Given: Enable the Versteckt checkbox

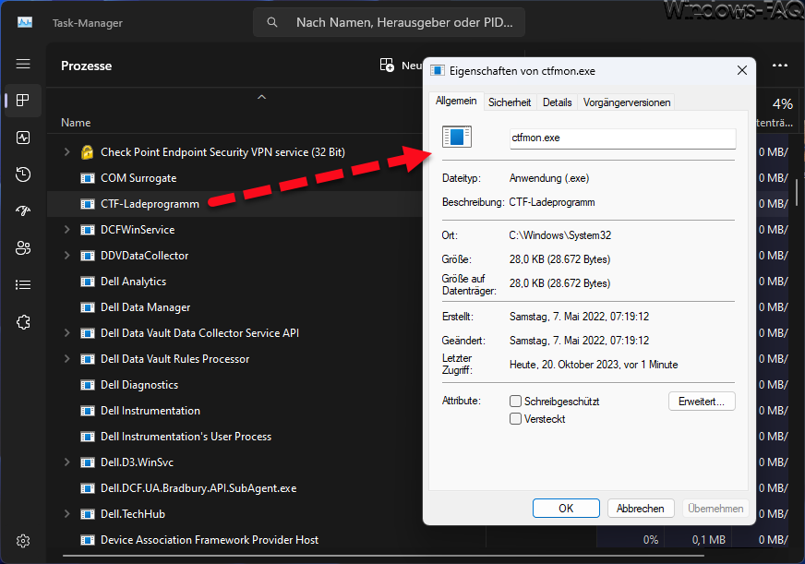Looking at the screenshot, I should click(515, 419).
